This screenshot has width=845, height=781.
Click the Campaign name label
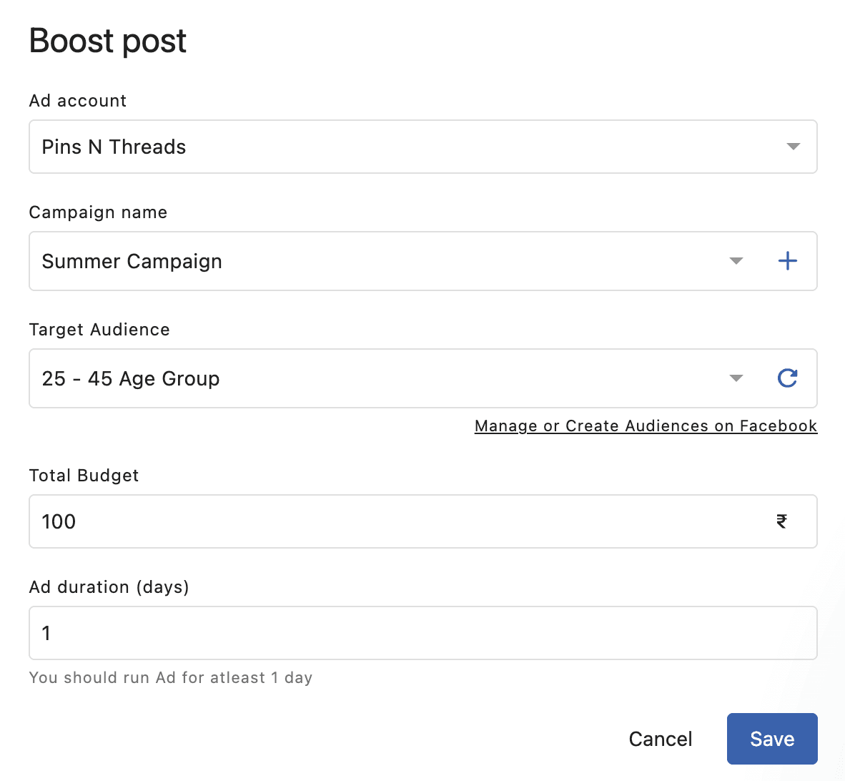(98, 212)
